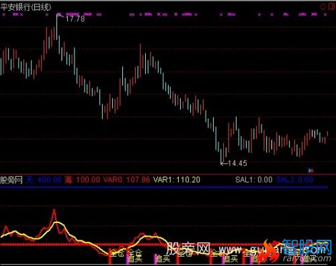Click the blue SAL2: 0.00 readout

coord(294,180)
